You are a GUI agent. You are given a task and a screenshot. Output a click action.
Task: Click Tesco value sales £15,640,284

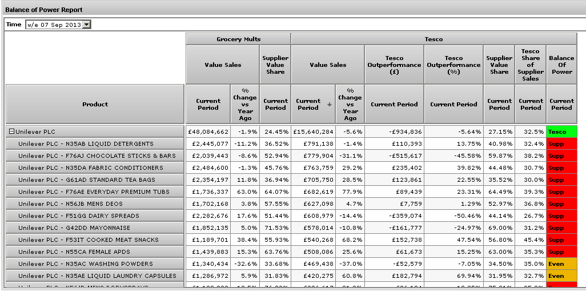[313, 131]
